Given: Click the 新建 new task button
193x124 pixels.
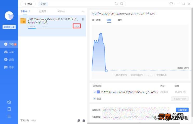Looking at the screenshot, I should (28, 4).
